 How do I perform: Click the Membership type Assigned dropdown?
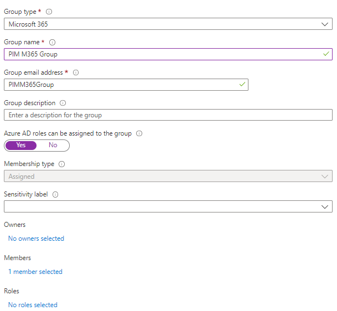[168, 177]
